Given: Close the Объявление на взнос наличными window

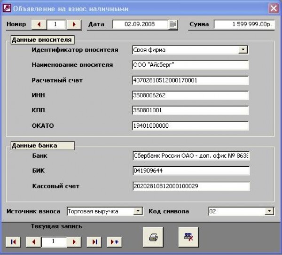Looking at the screenshot, I should (x=273, y=8).
